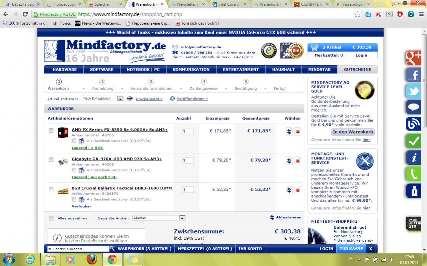Open ENTERTAINMENT navigation menu
This screenshot has height=266, width=427.
[241, 70]
